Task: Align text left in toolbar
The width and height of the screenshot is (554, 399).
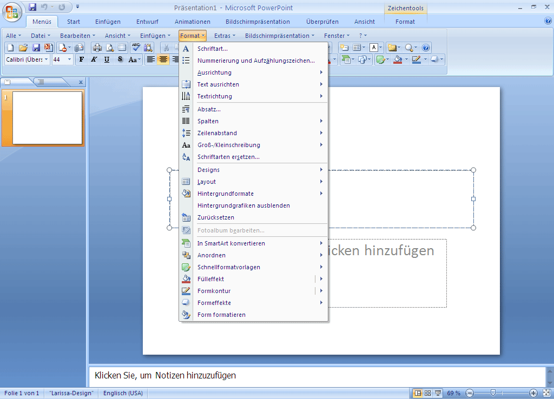Action: tap(150, 59)
